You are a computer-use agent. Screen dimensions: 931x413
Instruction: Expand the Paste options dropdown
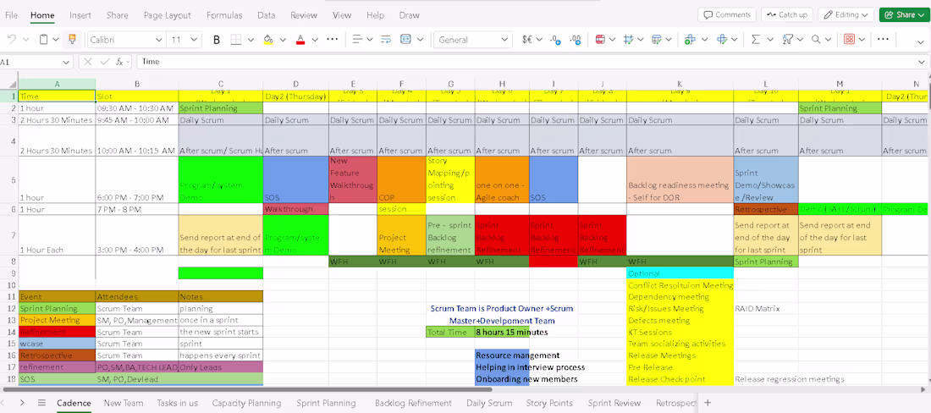(55, 40)
